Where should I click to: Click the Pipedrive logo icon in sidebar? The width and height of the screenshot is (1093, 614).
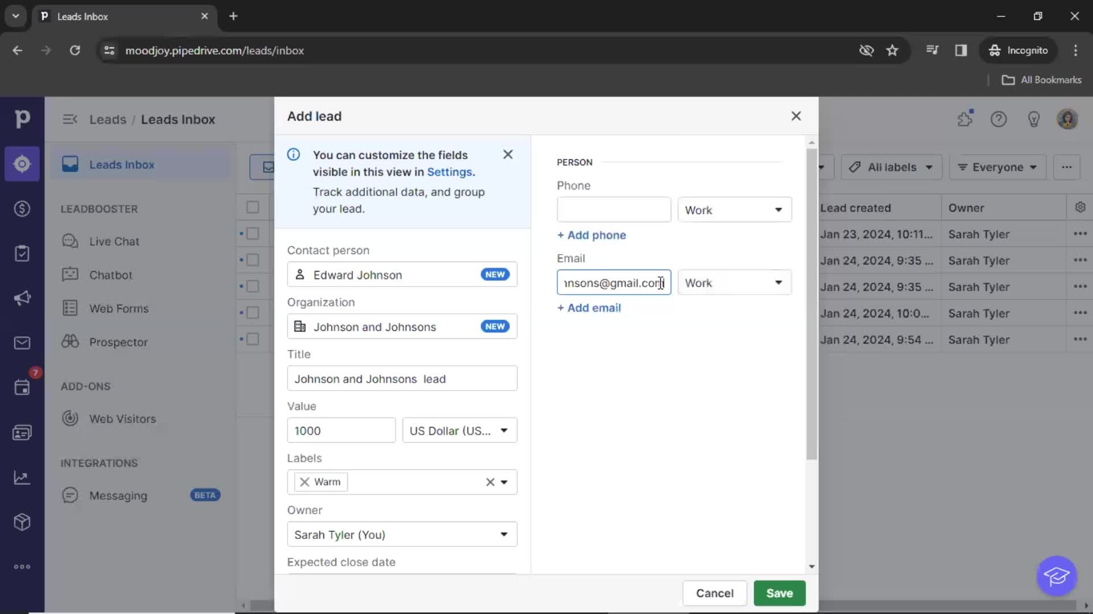22,118
